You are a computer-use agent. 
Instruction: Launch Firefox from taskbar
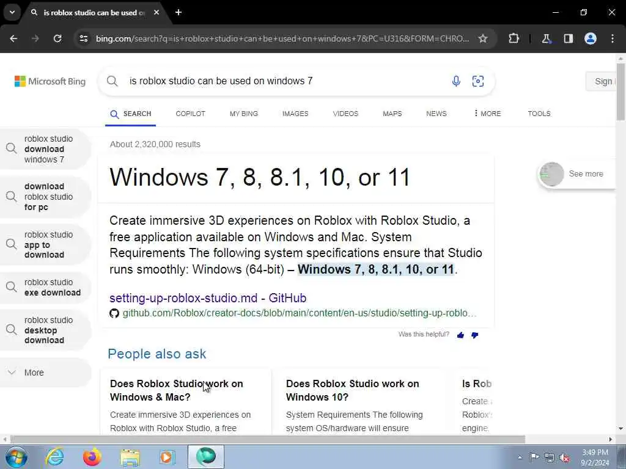click(x=92, y=457)
